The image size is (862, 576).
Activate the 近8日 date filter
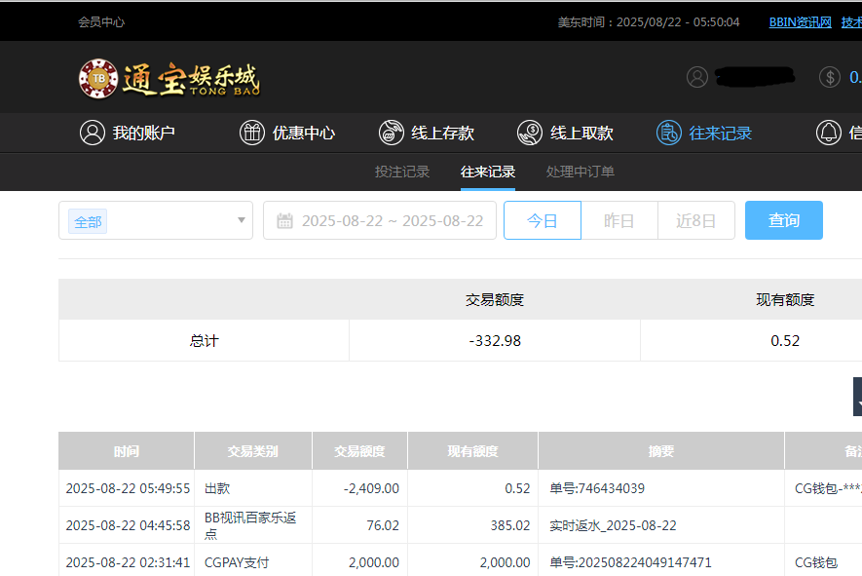(695, 219)
